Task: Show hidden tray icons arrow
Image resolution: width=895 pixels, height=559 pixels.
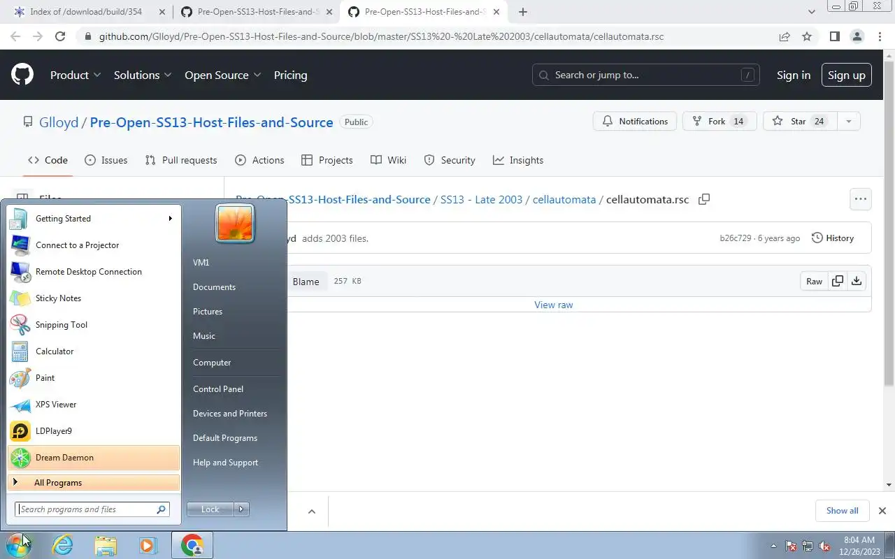Action: [773, 546]
